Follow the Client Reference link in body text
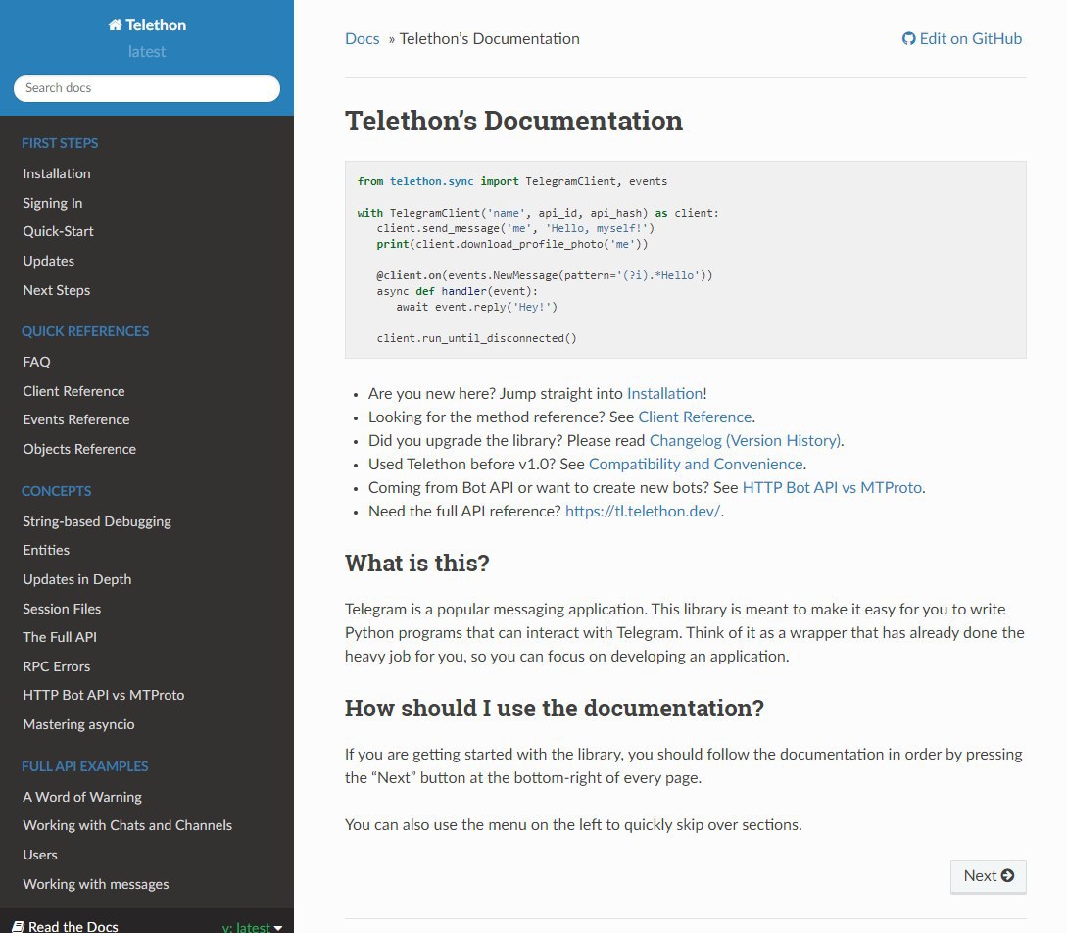The width and height of the screenshot is (1067, 933). pyautogui.click(x=695, y=417)
